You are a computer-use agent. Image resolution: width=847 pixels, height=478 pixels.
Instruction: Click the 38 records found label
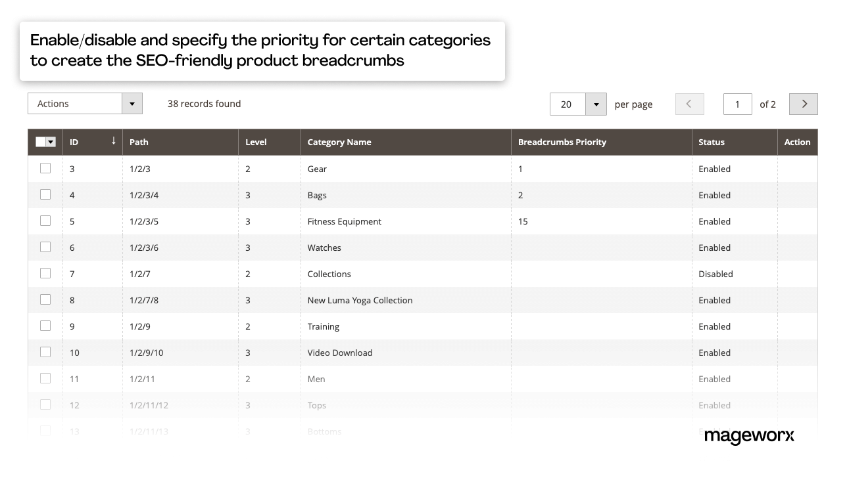pos(204,103)
